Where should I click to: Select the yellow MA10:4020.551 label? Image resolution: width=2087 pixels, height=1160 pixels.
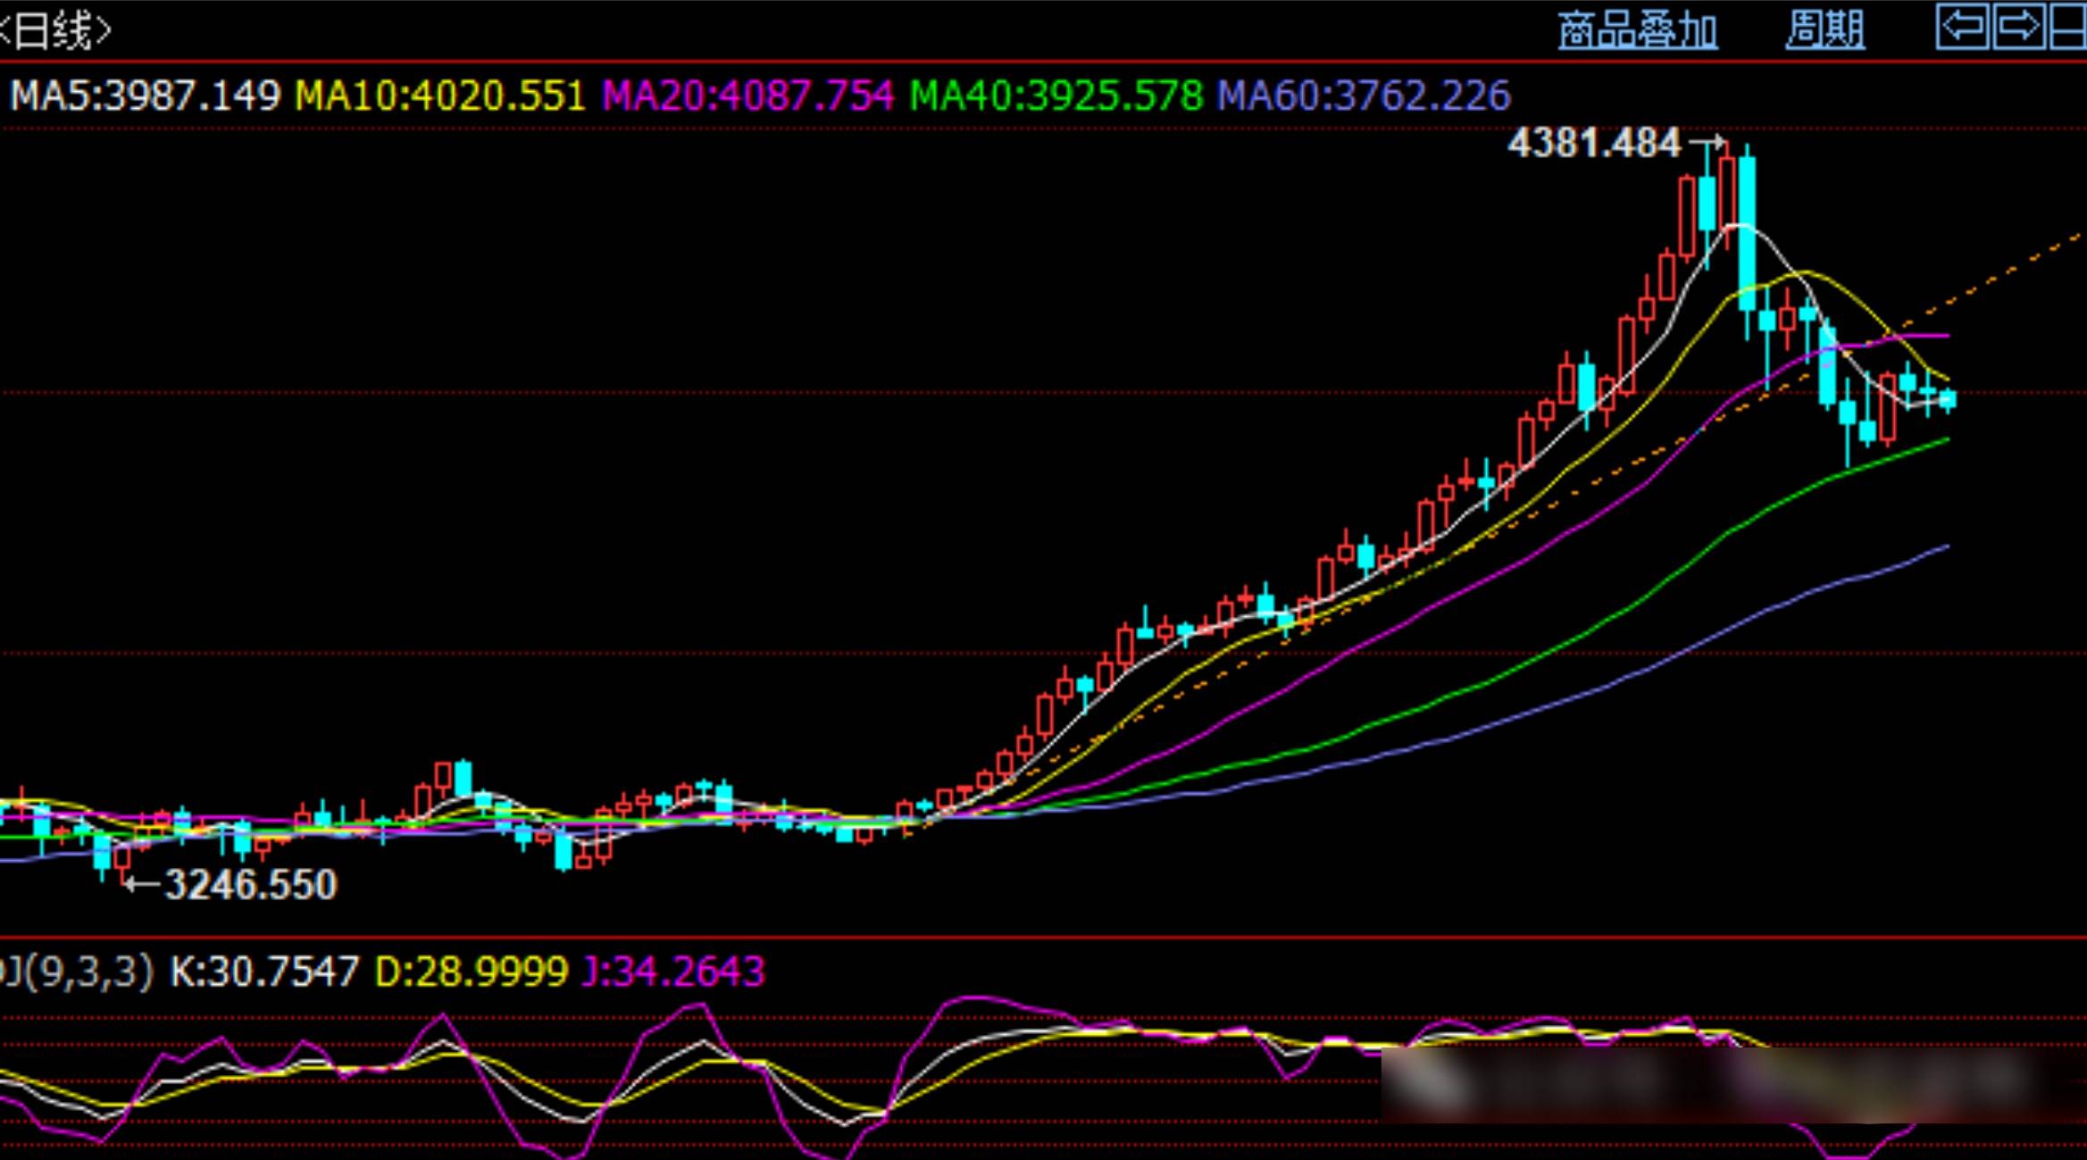(440, 96)
